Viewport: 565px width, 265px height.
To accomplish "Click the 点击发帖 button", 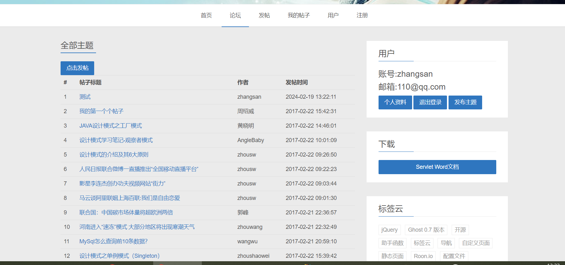I will [x=77, y=68].
